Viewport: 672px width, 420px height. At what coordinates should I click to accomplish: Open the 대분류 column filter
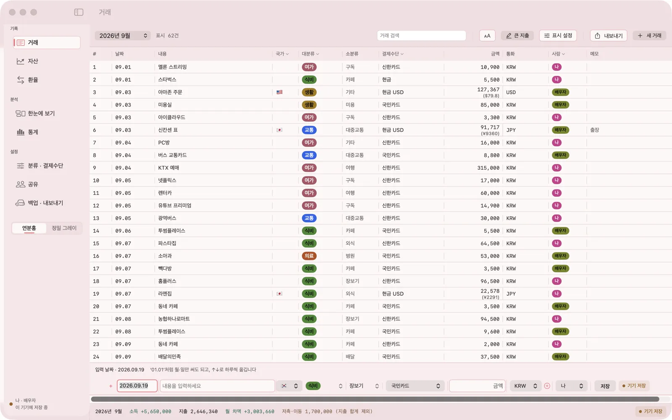310,54
